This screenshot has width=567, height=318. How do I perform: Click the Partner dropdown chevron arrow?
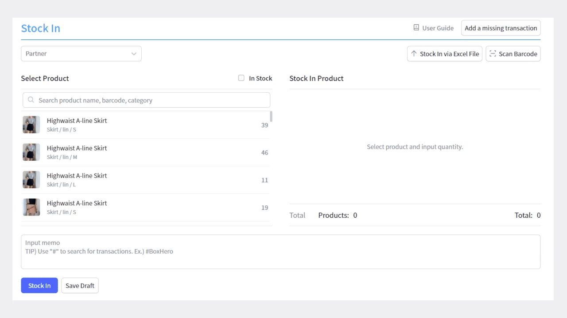(134, 54)
